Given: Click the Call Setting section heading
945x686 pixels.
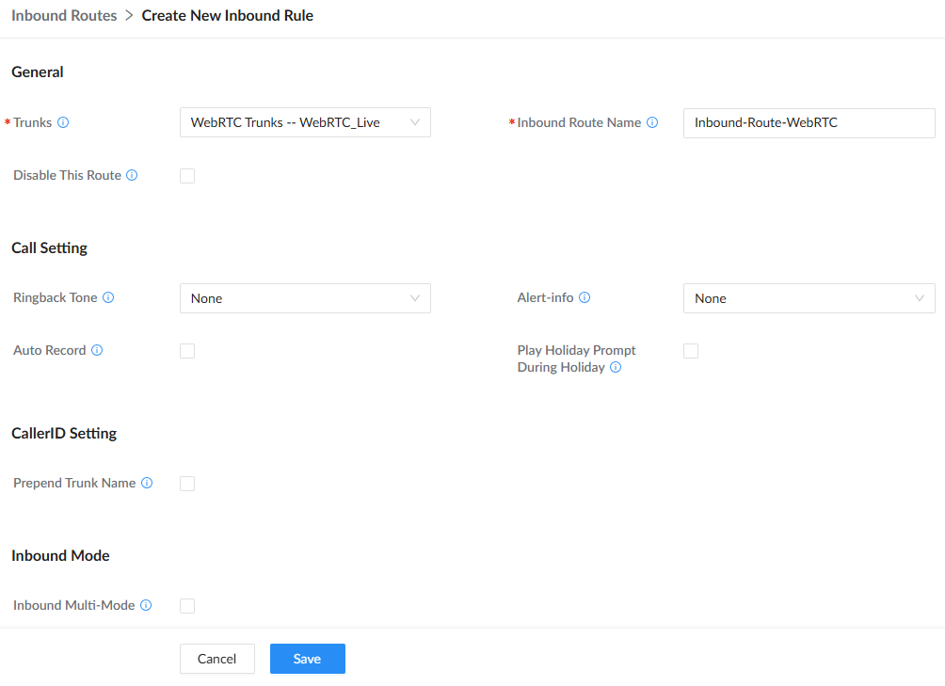Looking at the screenshot, I should 50,248.
